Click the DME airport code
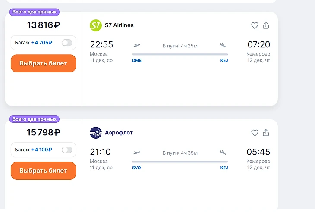Image resolution: width=315 pixels, height=212 pixels. point(137,61)
